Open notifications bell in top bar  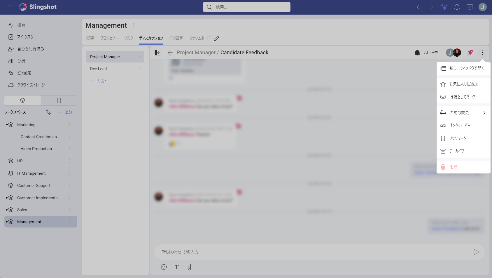(x=457, y=7)
